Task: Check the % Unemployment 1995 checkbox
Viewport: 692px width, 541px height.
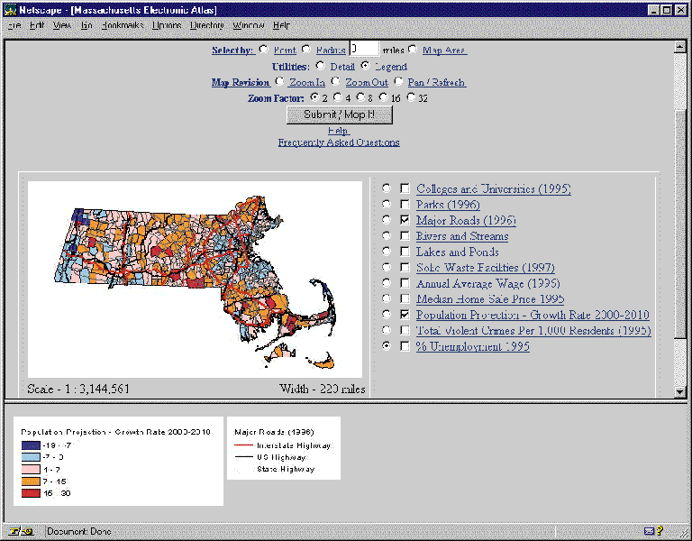Action: [x=405, y=346]
